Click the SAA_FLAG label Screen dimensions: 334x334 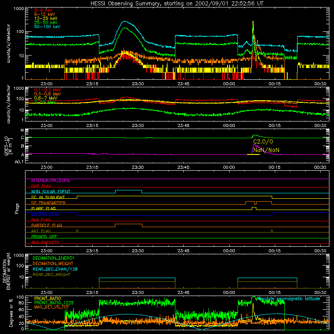[x=41, y=220]
